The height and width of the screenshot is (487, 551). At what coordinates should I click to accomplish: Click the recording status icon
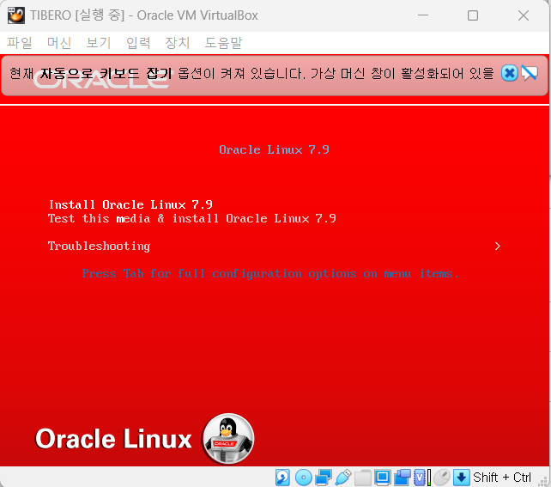(x=403, y=478)
